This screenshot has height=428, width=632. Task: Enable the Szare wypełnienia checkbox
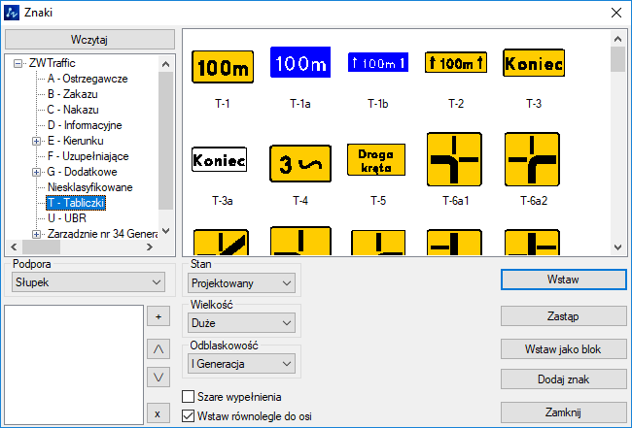pos(190,397)
